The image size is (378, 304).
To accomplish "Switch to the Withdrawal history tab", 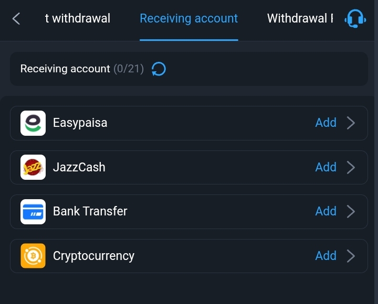I will pyautogui.click(x=300, y=19).
